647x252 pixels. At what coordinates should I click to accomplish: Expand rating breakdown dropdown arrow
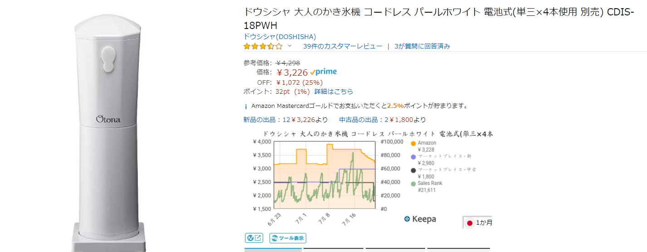click(x=289, y=46)
